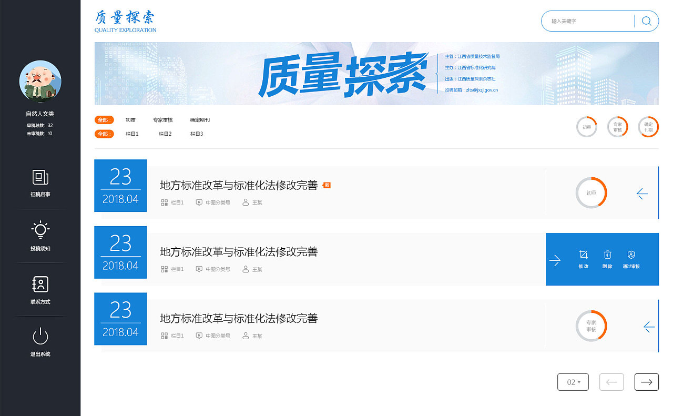
Task: Switch filter to 栏目2
Action: click(165, 134)
